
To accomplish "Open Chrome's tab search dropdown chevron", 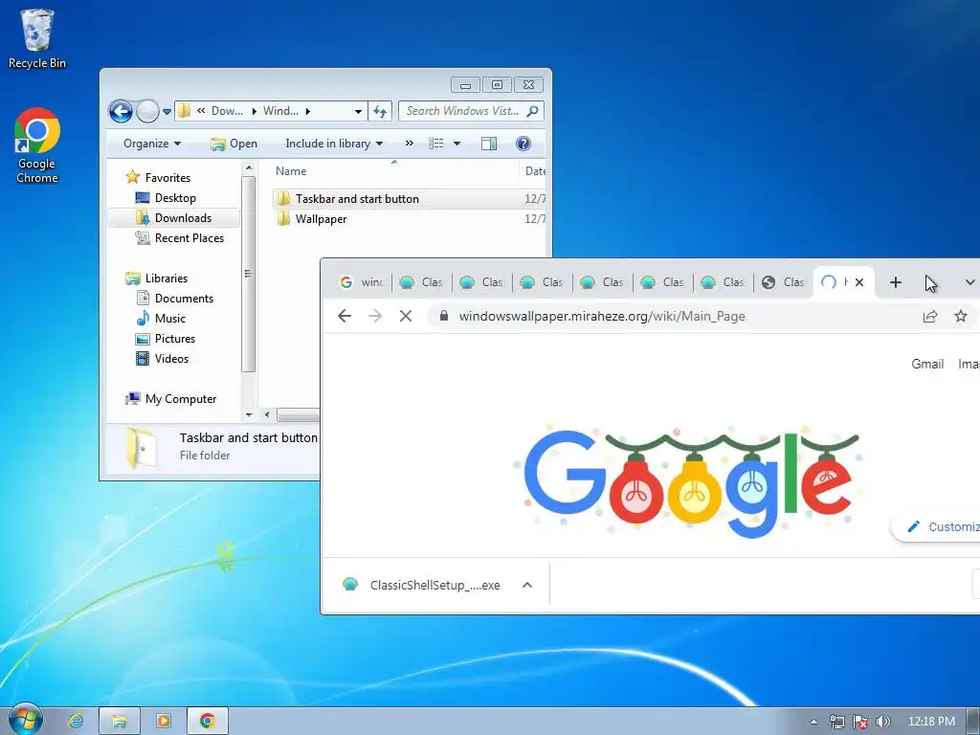I will [969, 282].
